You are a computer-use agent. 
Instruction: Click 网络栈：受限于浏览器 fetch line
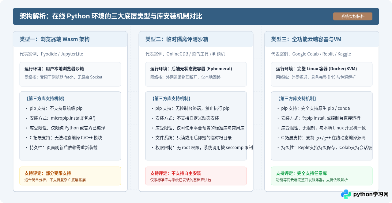pos(63,77)
